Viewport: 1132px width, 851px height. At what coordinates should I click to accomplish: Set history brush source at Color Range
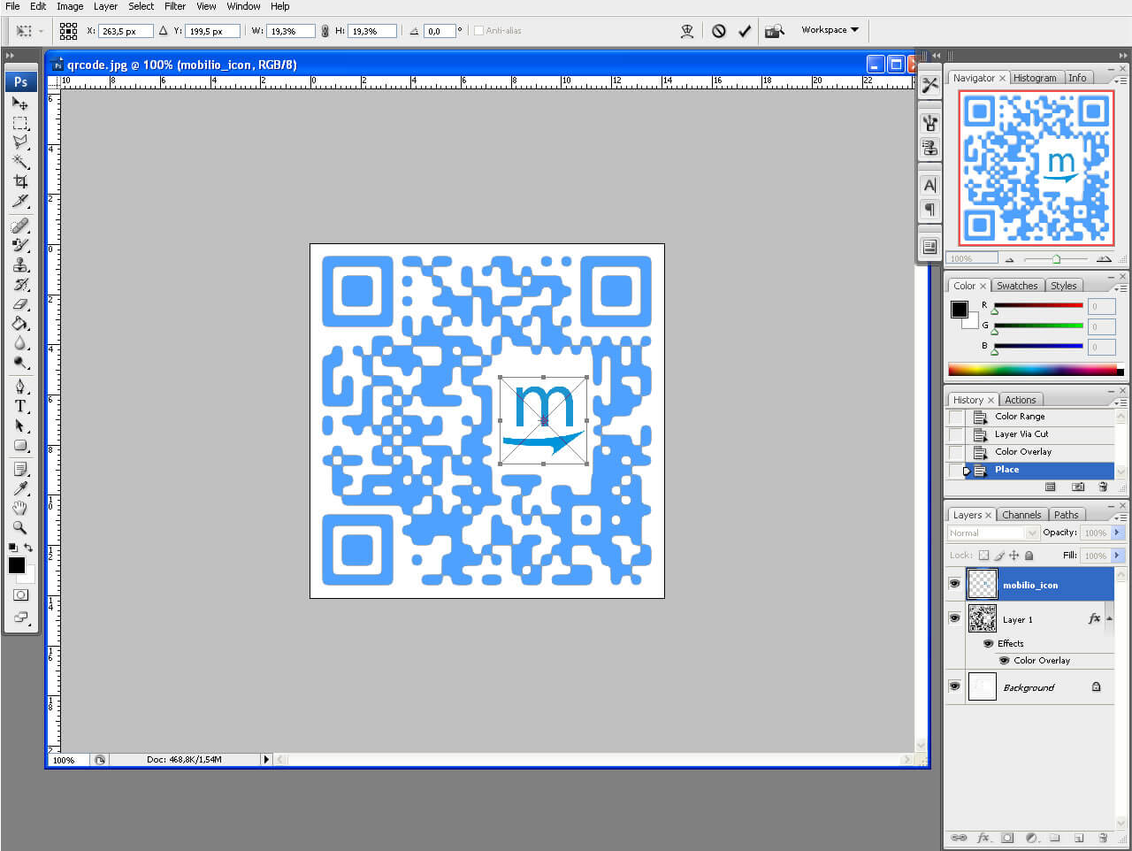click(x=956, y=417)
